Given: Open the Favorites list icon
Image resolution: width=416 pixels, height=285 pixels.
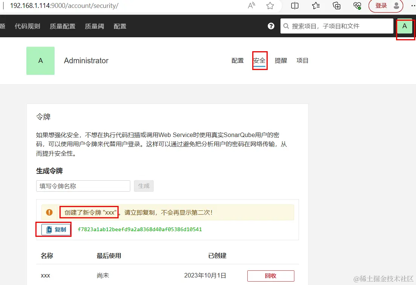Looking at the screenshot, I should pos(316,6).
